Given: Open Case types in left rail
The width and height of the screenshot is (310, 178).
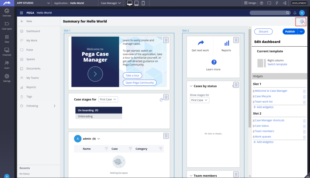Looking at the screenshot, I should pos(7,26).
